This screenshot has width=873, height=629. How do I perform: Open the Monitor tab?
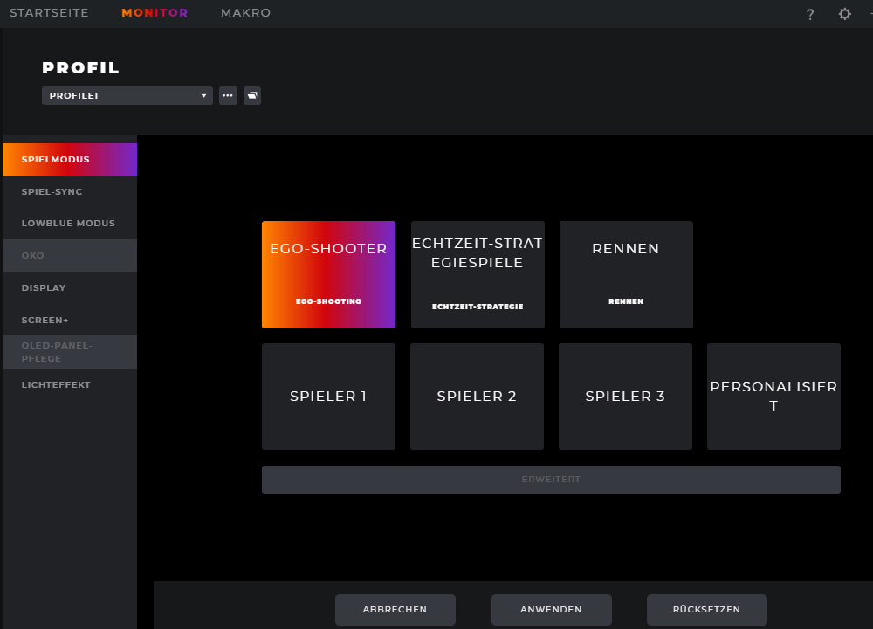[x=155, y=13]
